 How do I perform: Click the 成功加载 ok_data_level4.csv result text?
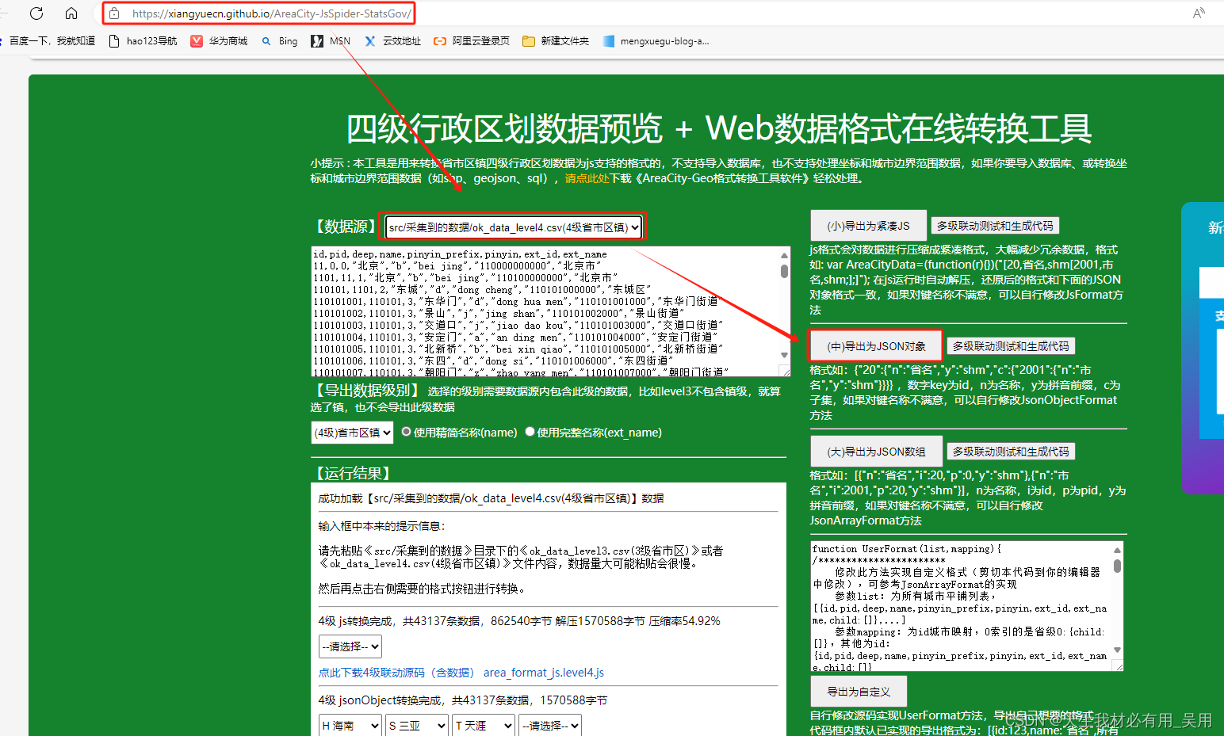click(491, 498)
